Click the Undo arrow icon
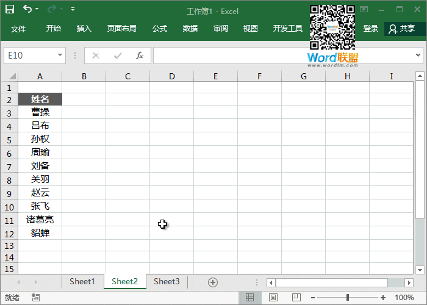Screen dimensions: 427x305 pos(27,9)
